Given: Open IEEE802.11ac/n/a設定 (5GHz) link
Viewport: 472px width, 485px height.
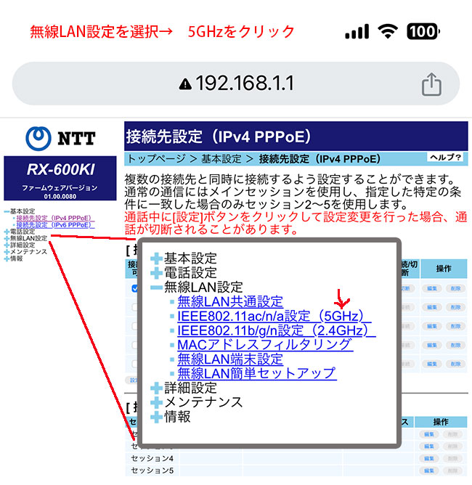Looking at the screenshot, I should (274, 316).
